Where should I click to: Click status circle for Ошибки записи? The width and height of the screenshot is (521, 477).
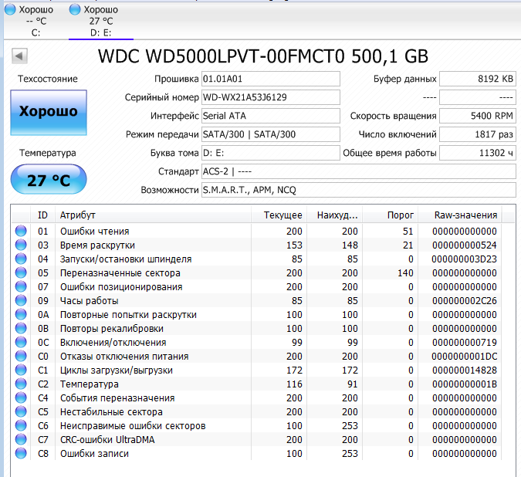tap(21, 453)
